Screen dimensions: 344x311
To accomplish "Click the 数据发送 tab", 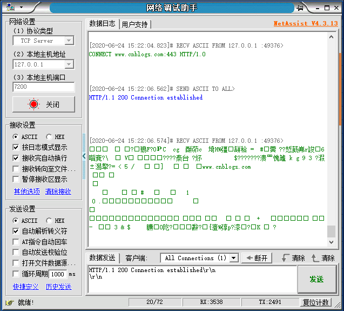I will [x=102, y=258].
